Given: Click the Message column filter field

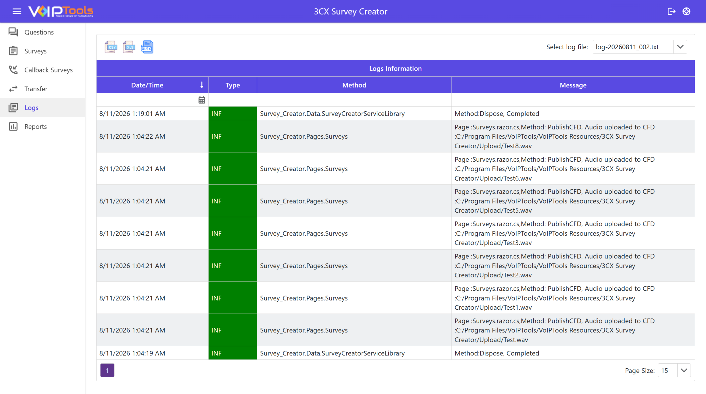Looking at the screenshot, I should coord(573,100).
